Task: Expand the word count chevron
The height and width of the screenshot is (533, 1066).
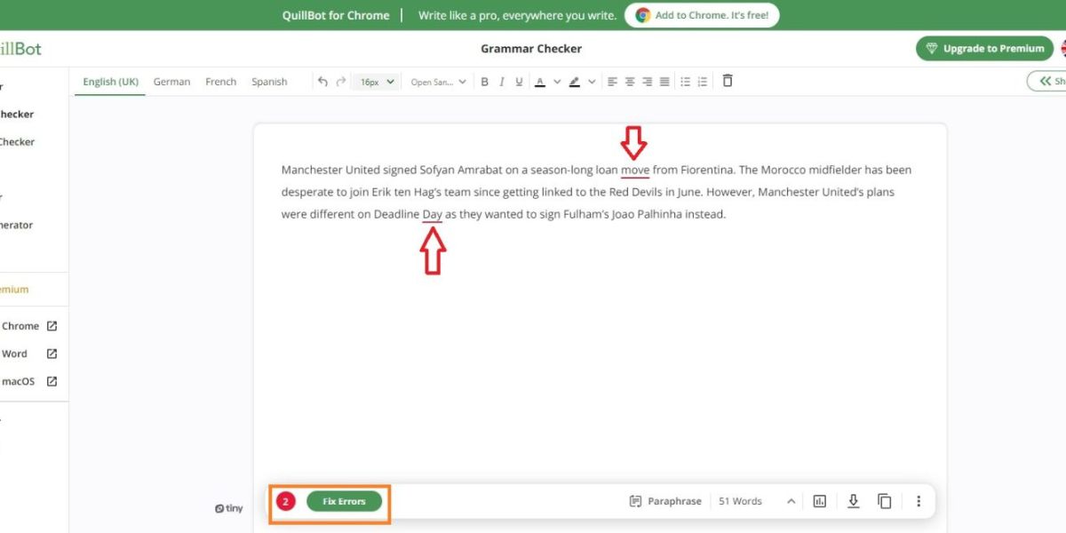Action: (791, 502)
